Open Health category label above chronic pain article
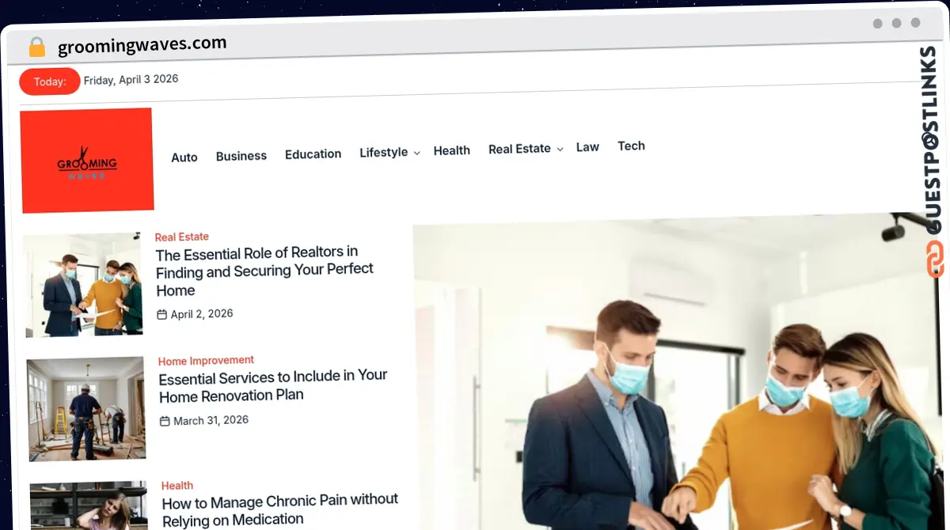The image size is (950, 530). point(177,486)
